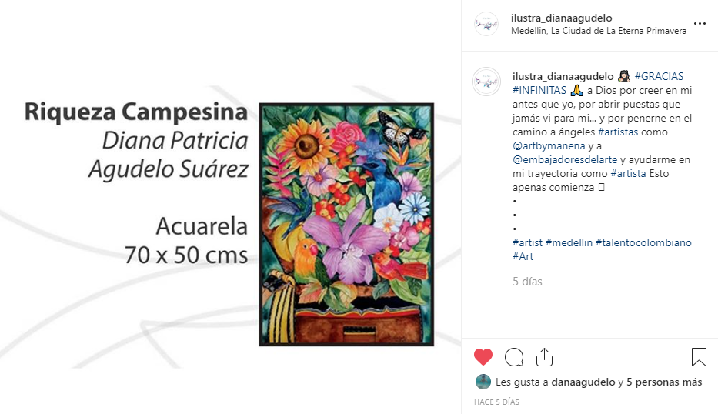The width and height of the screenshot is (718, 414).
Task: Open profile picture in post header
Action: tap(486, 24)
